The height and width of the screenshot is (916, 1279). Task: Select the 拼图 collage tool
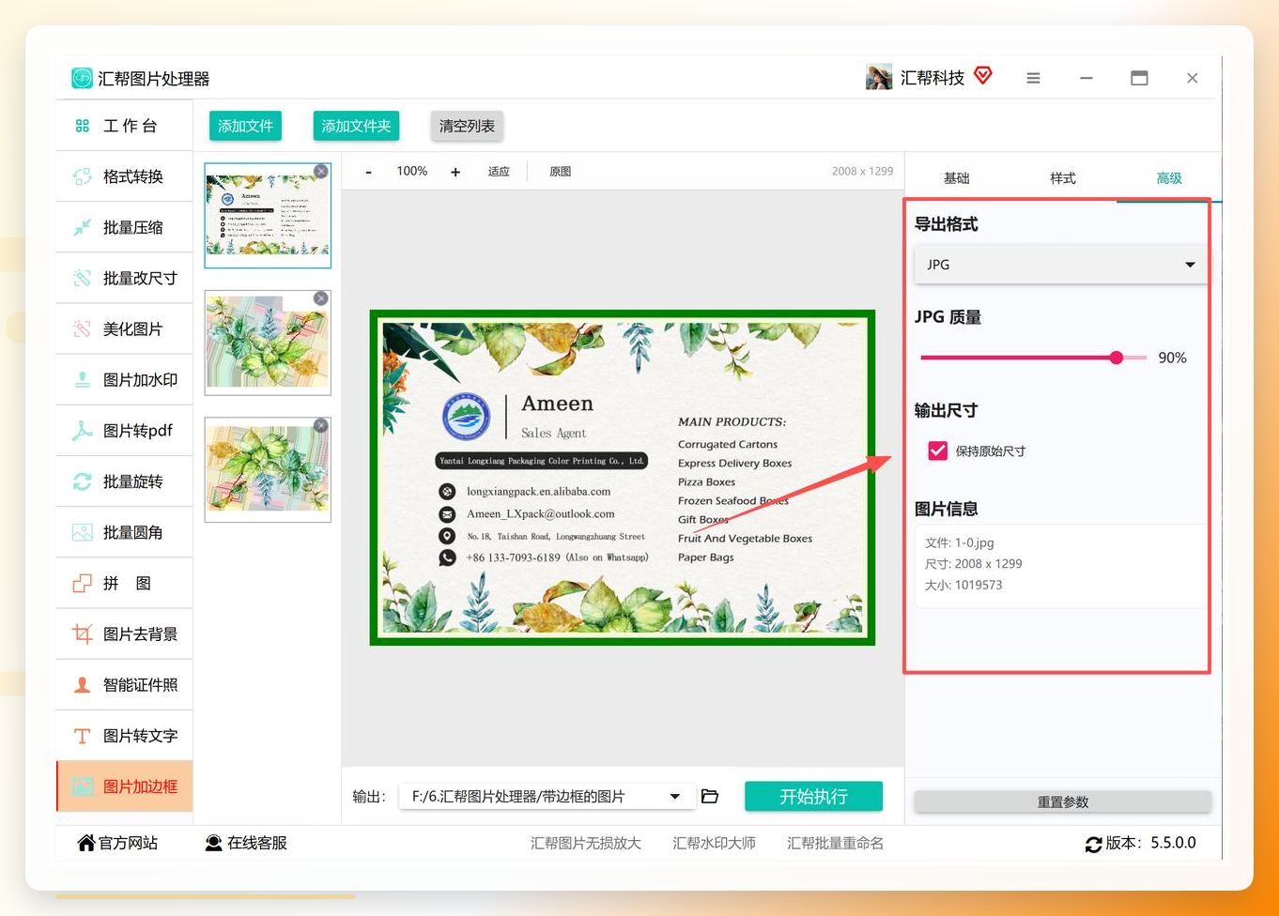pyautogui.click(x=125, y=584)
